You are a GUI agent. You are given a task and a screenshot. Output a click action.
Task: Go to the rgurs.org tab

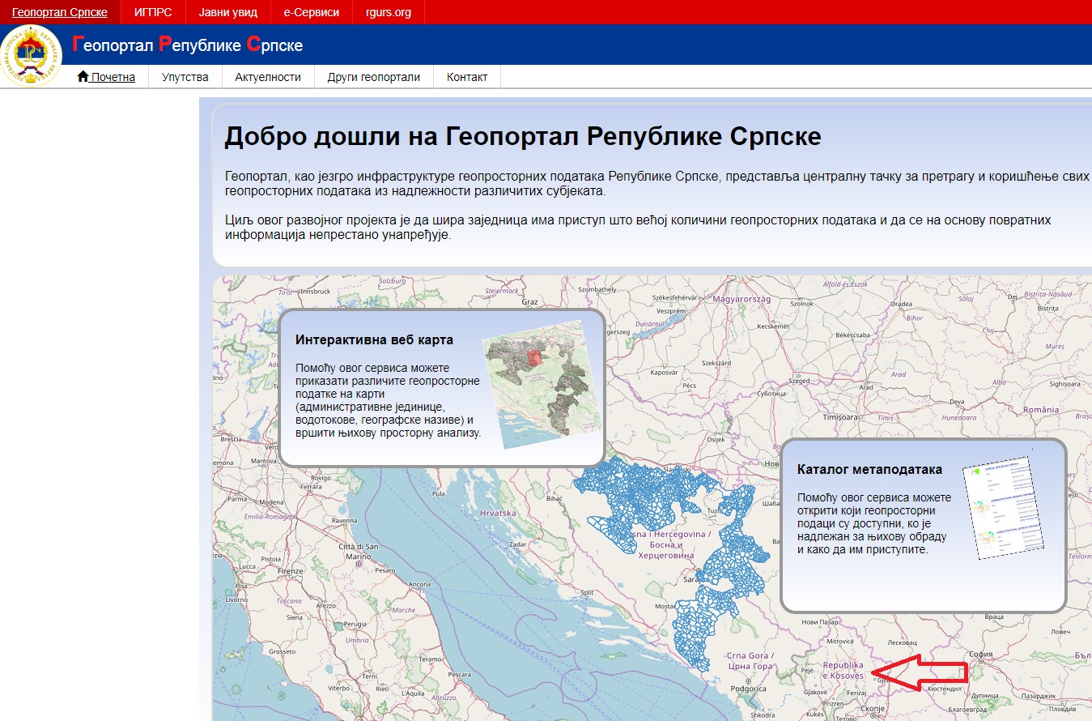point(389,12)
